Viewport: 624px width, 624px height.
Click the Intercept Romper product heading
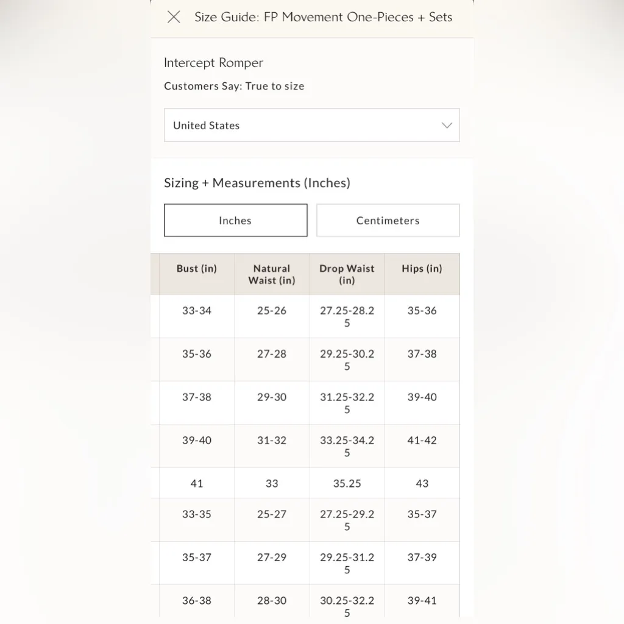click(213, 63)
